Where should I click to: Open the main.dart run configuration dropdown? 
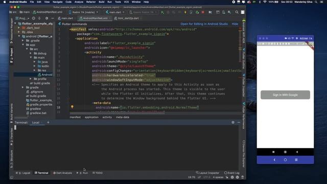(115, 12)
